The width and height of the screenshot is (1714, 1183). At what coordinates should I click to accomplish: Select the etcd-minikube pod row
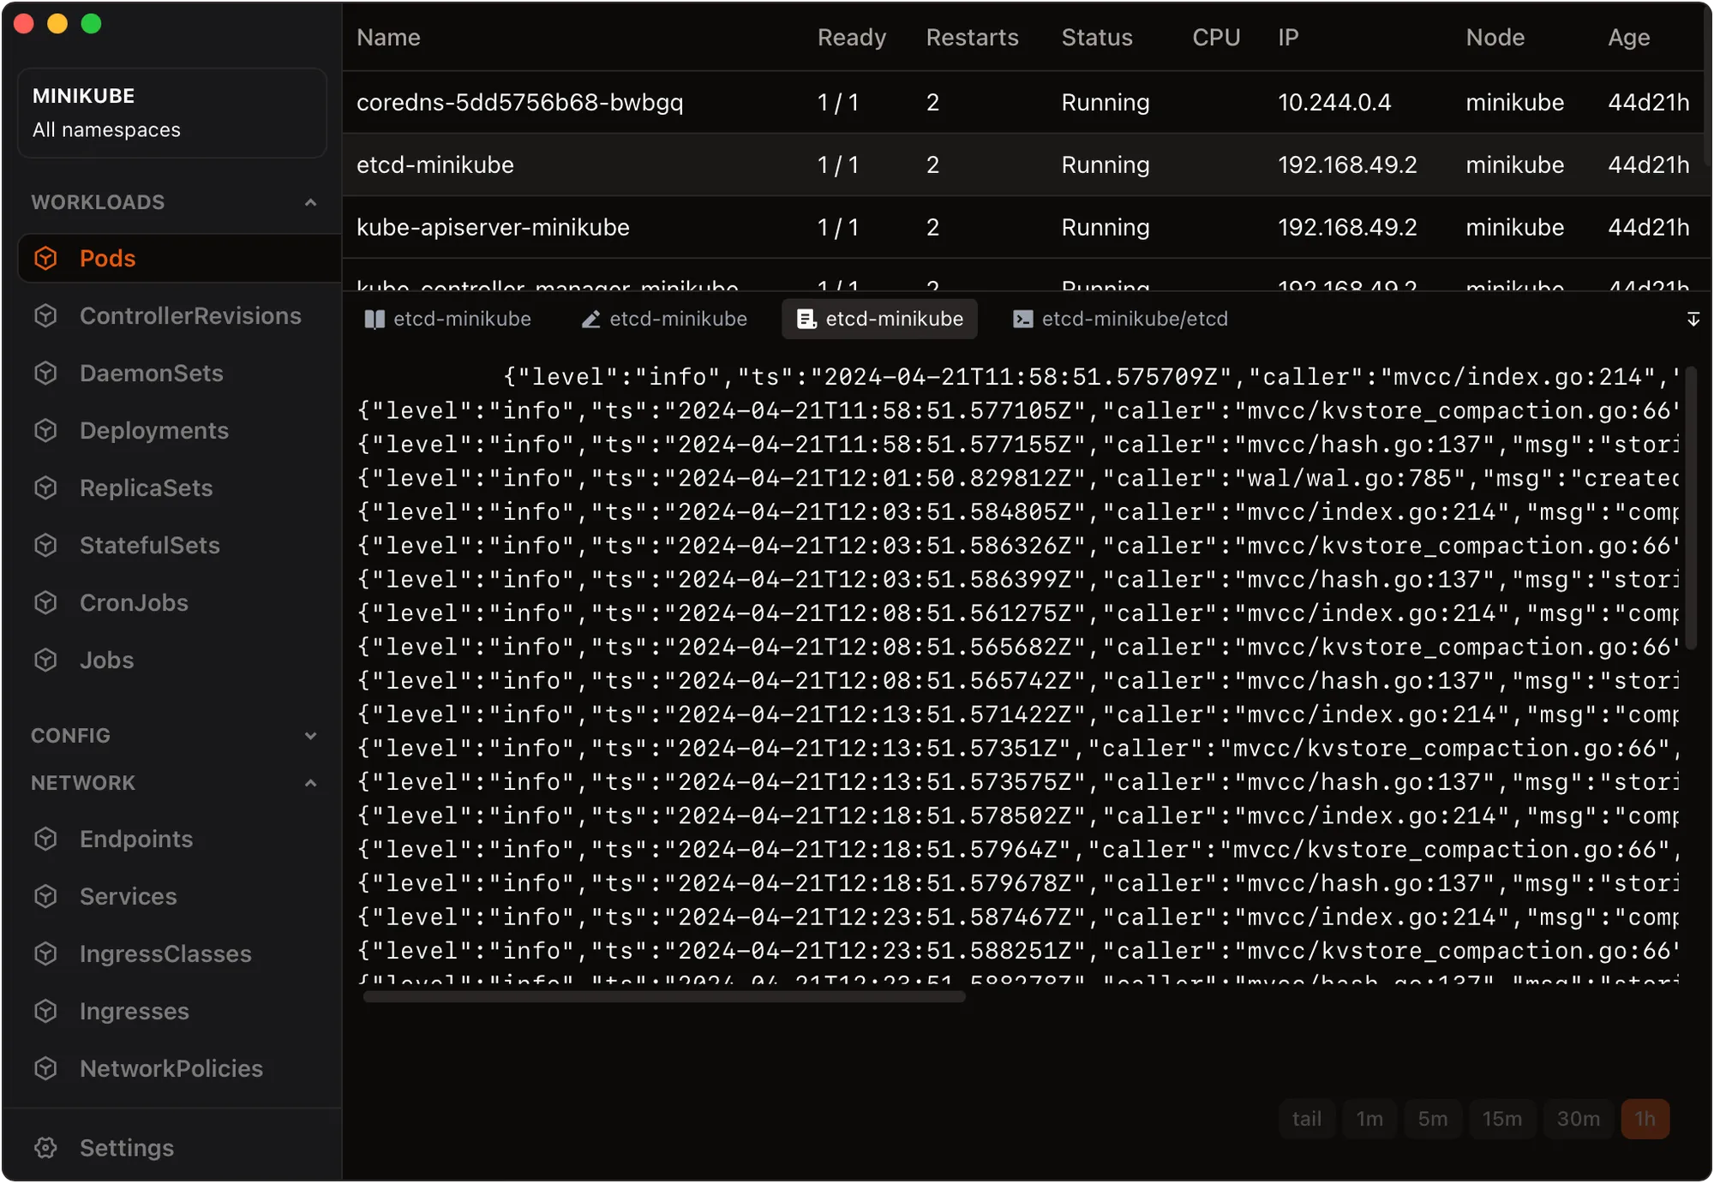(x=1023, y=164)
